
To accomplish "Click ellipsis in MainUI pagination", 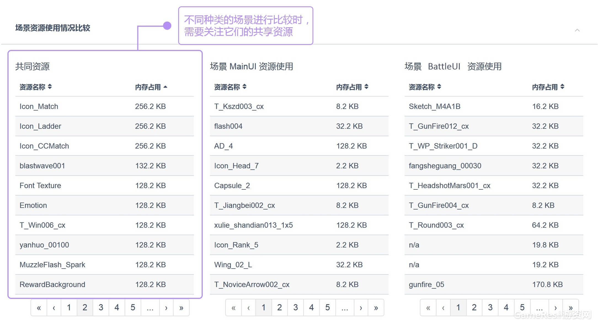I will pyautogui.click(x=345, y=308).
